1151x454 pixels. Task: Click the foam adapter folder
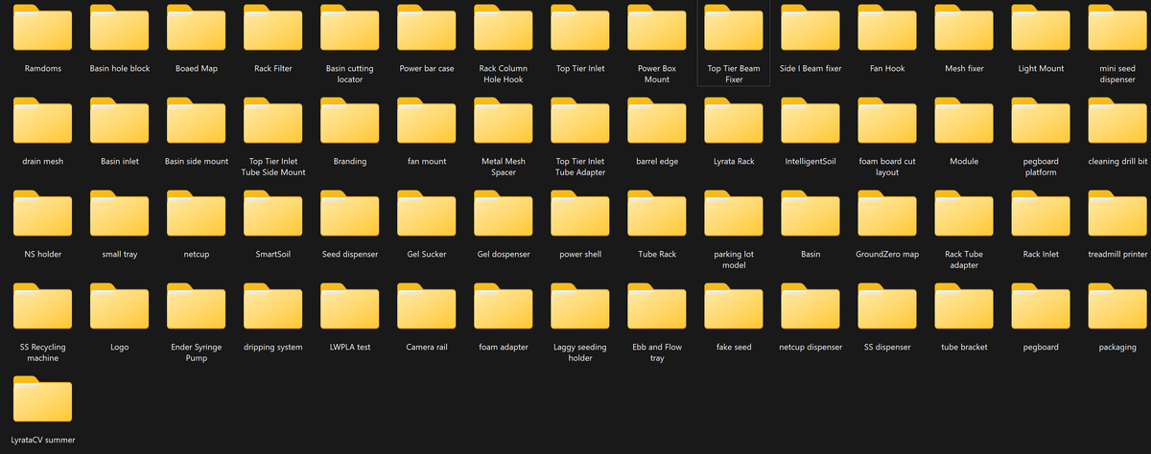click(x=504, y=306)
